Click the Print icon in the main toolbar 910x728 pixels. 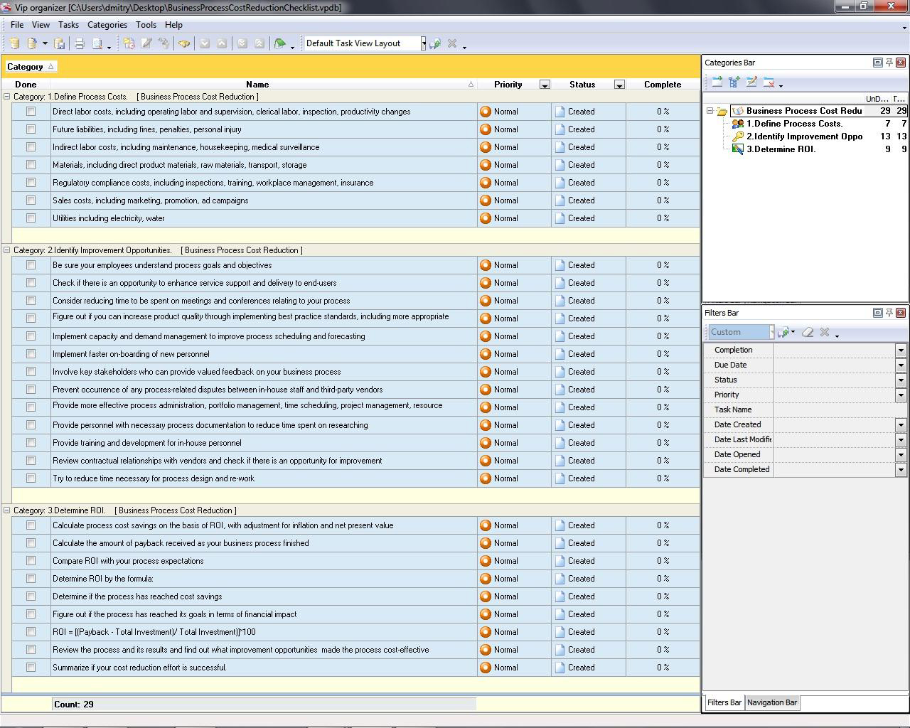pos(80,43)
